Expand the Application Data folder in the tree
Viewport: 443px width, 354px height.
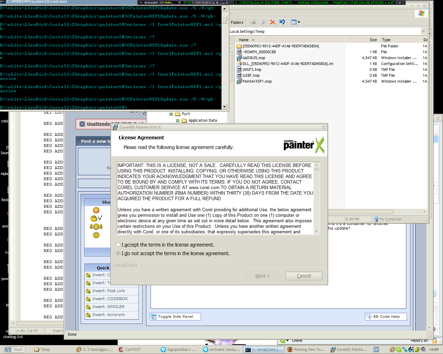tap(178, 121)
